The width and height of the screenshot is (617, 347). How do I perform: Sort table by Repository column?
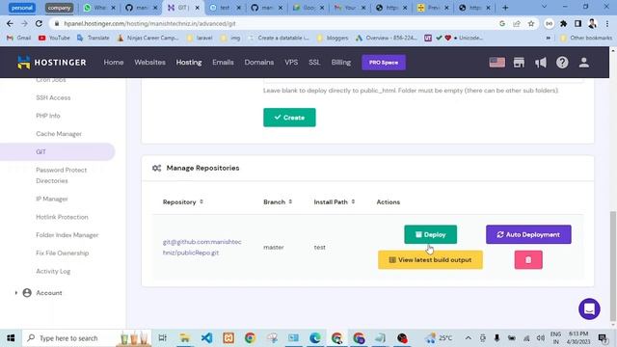tap(183, 201)
